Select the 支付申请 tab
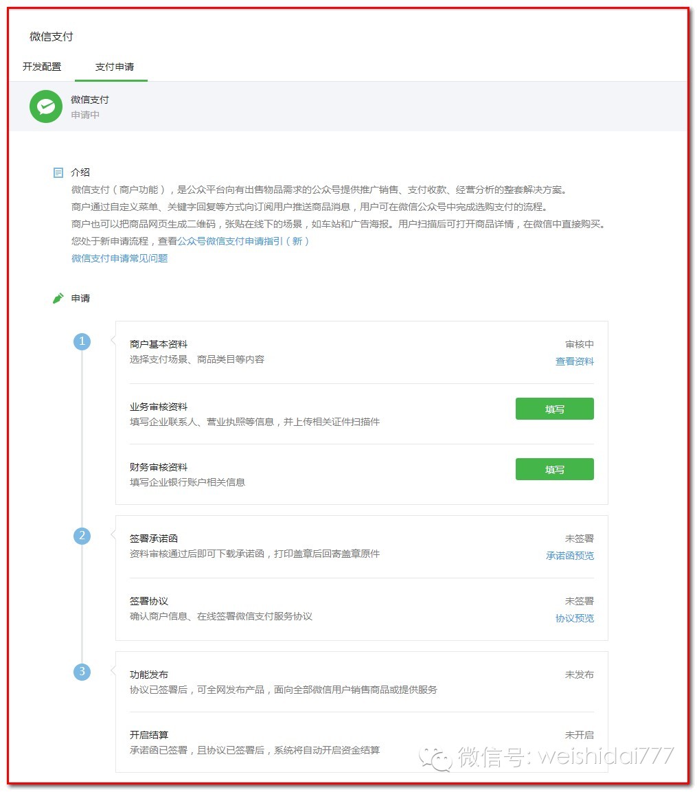This screenshot has height=792, width=697. point(115,67)
